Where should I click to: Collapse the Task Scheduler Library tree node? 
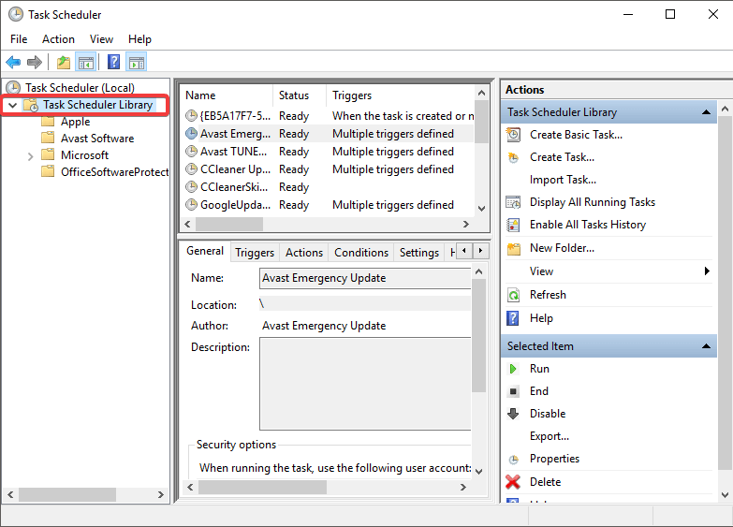pos(12,105)
